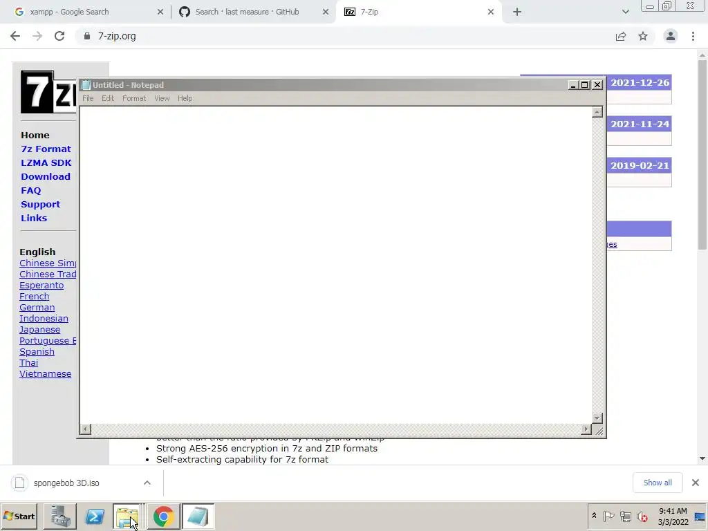Screen dimensions: 708x531
Task: Close the xampp Google Search tab
Action: point(160,12)
